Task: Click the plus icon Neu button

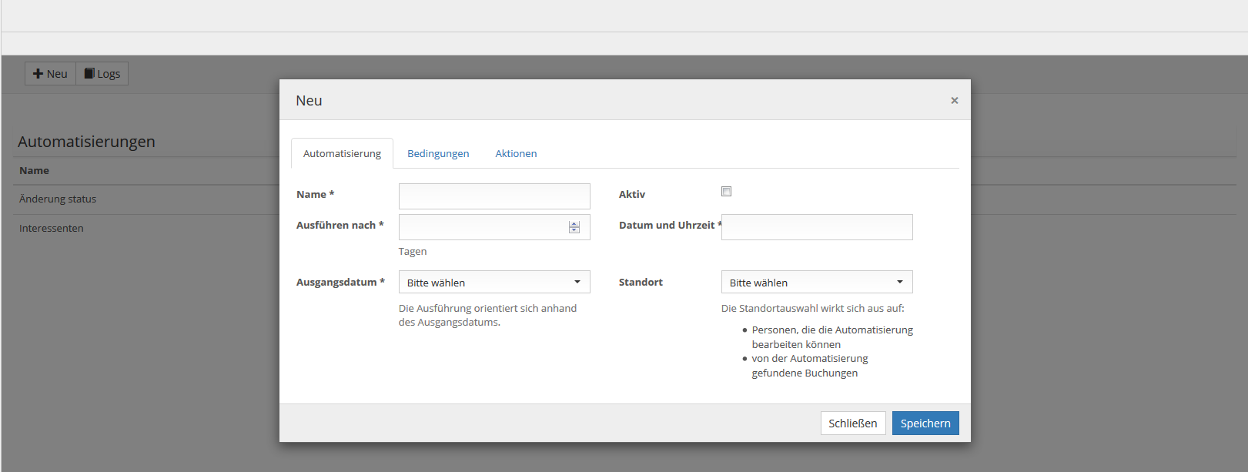Action: coord(50,74)
